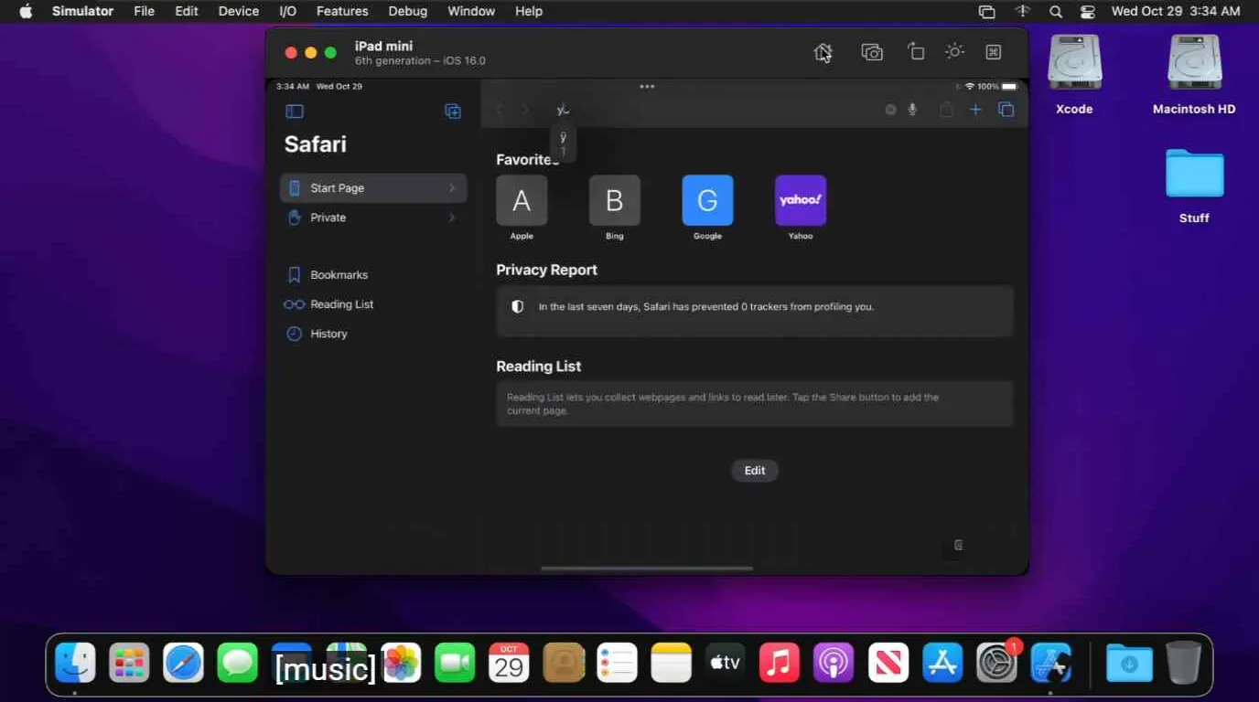Open FaceTime from the Dock
The image size is (1259, 702).
455,663
